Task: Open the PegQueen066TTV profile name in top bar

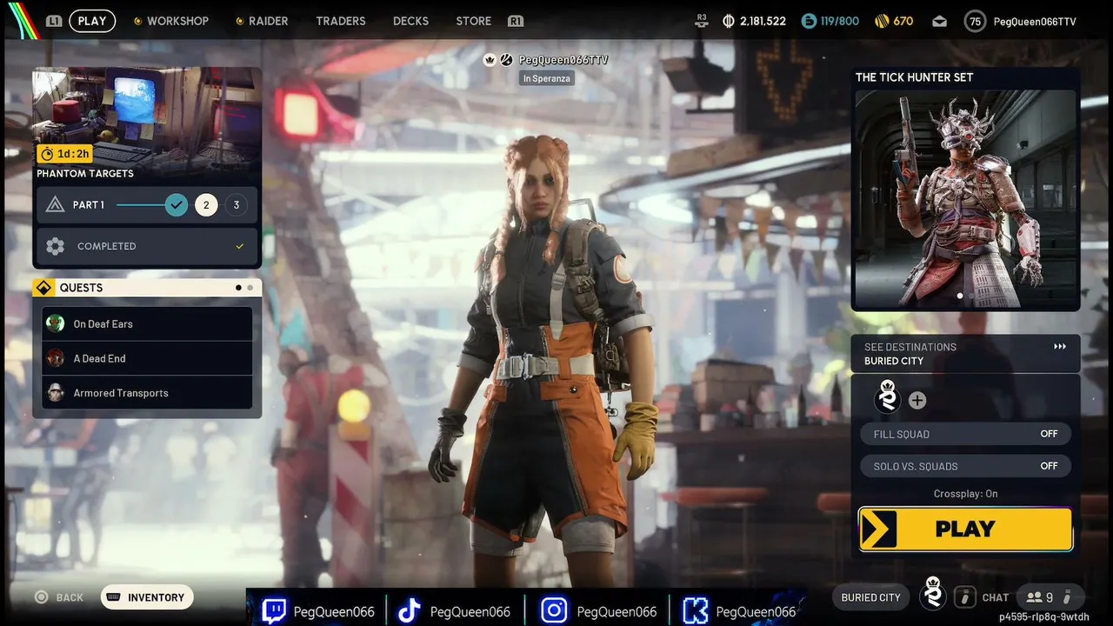Action: click(1035, 22)
